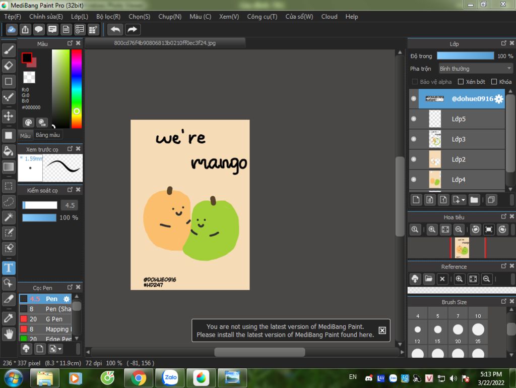Enable the Xén bớt clipping checkbox

click(x=461, y=82)
